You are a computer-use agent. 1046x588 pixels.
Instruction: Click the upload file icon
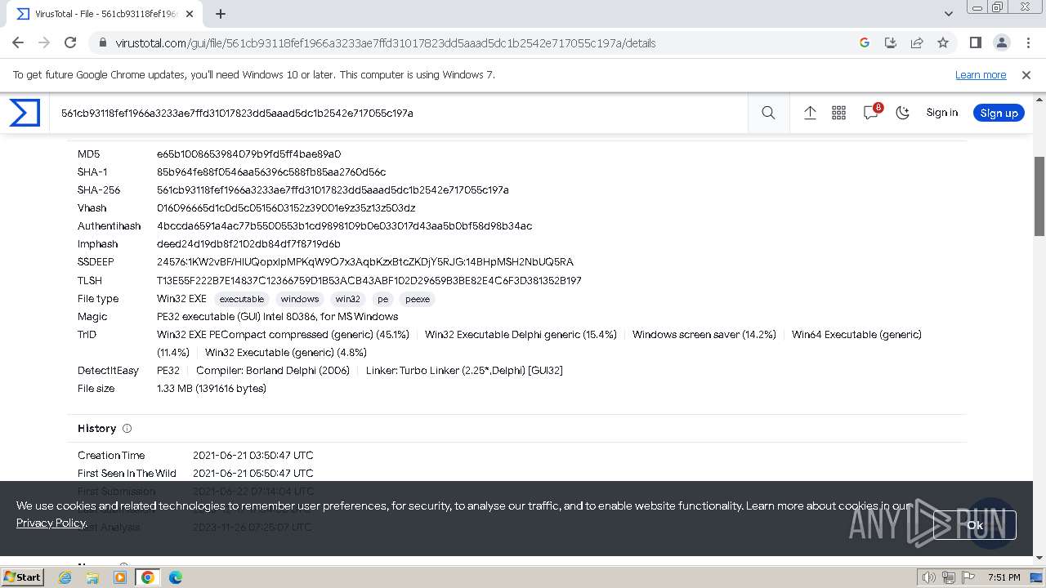tap(810, 113)
